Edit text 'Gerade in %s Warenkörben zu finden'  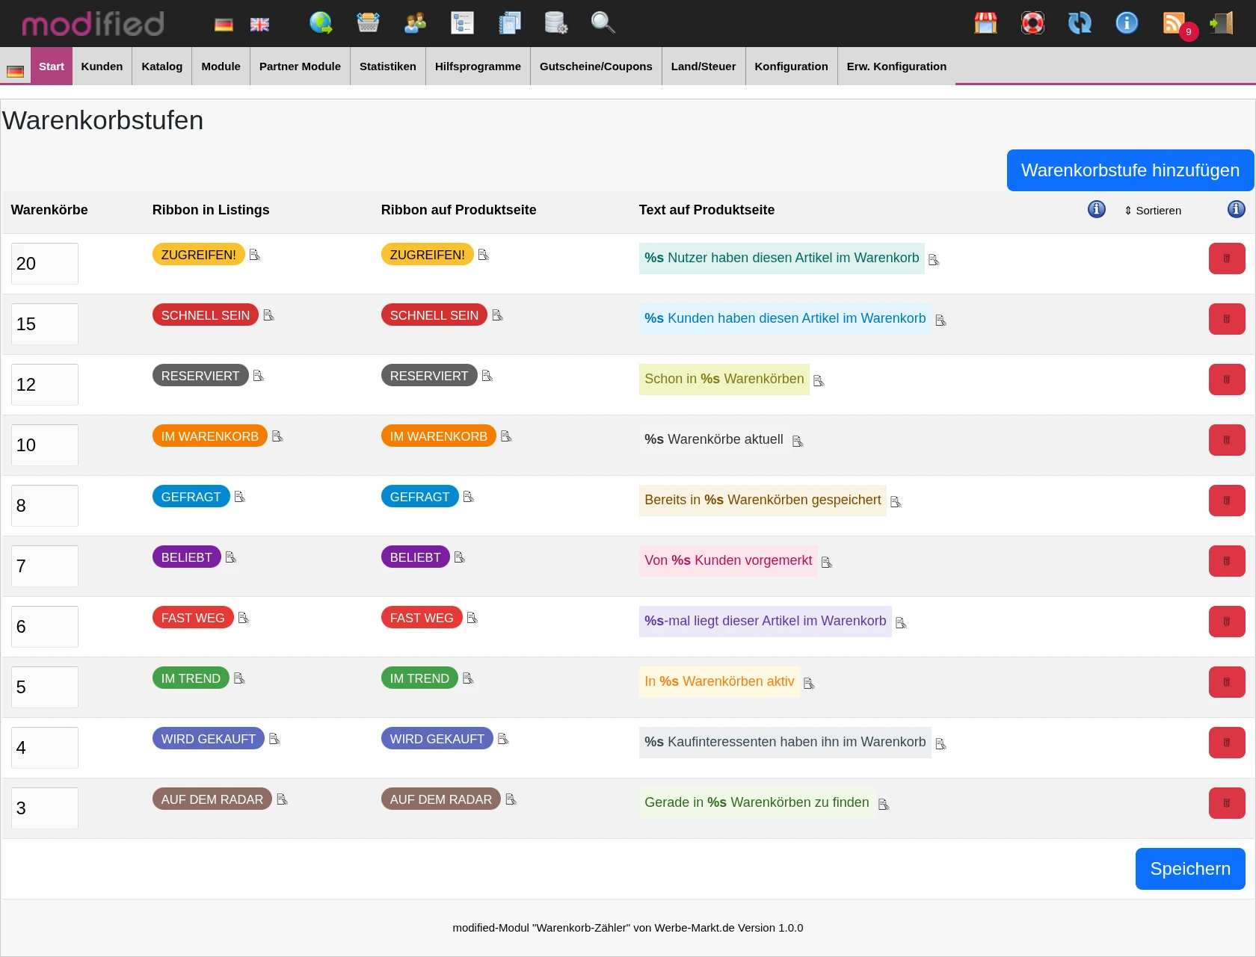pyautogui.click(x=884, y=805)
